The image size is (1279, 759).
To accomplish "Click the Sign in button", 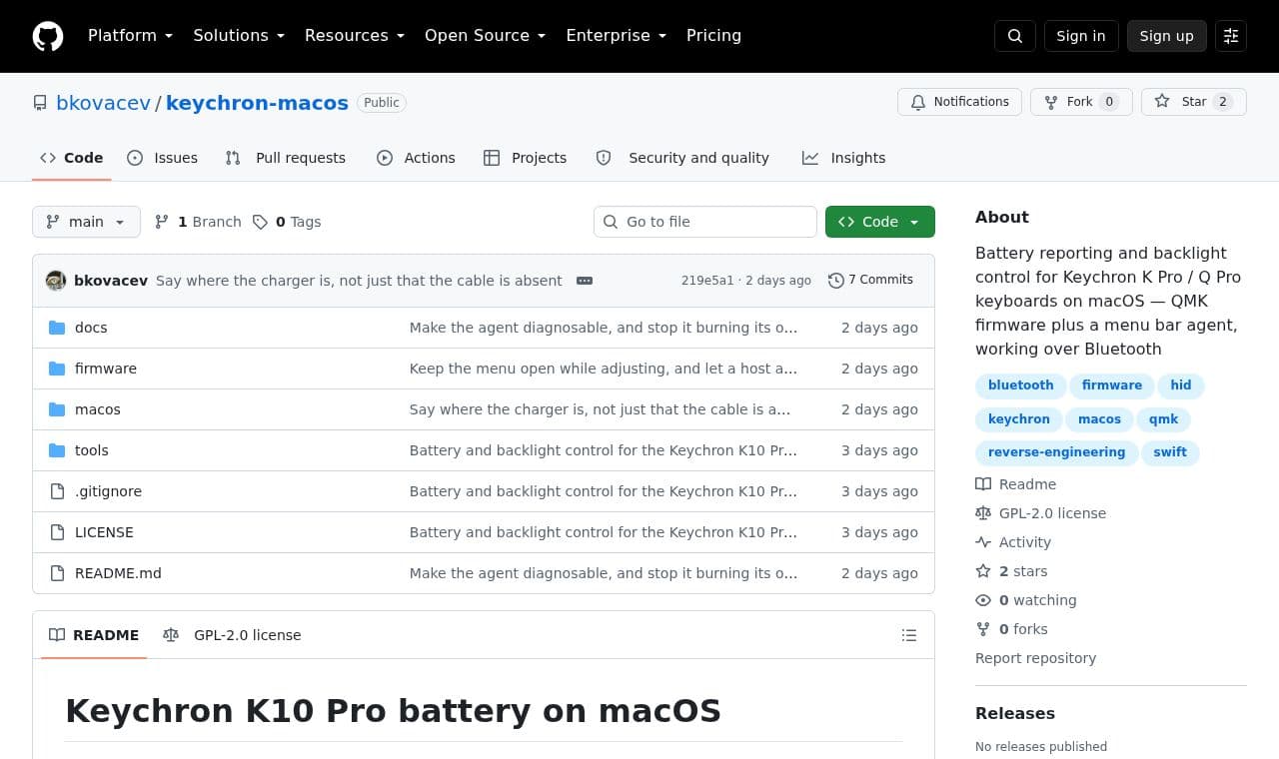I will click(1081, 36).
